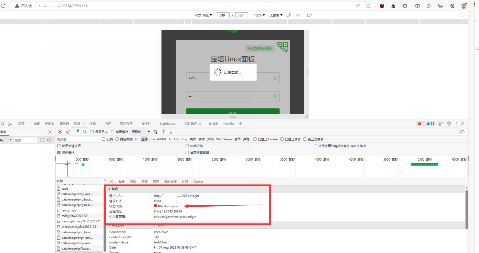Open the 响应 tab in request details
Screen dimensions: 479x253
tap(156, 181)
